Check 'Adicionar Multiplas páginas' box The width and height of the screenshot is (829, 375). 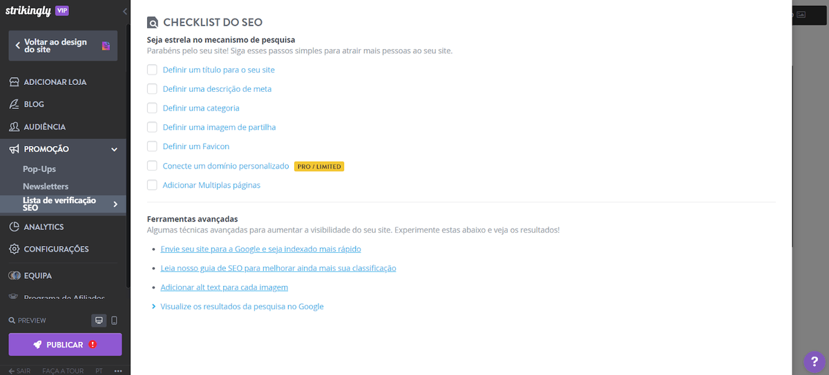[x=152, y=185]
